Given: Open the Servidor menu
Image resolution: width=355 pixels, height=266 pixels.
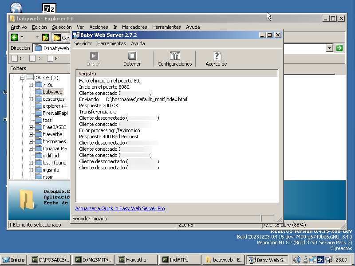Looking at the screenshot, I should [83, 43].
